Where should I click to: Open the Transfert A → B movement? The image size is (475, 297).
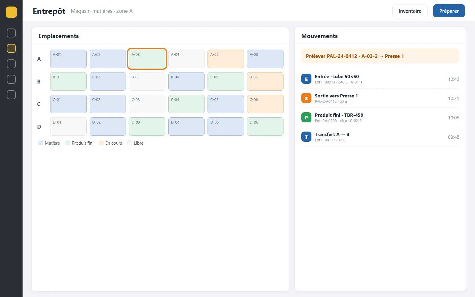pos(380,137)
